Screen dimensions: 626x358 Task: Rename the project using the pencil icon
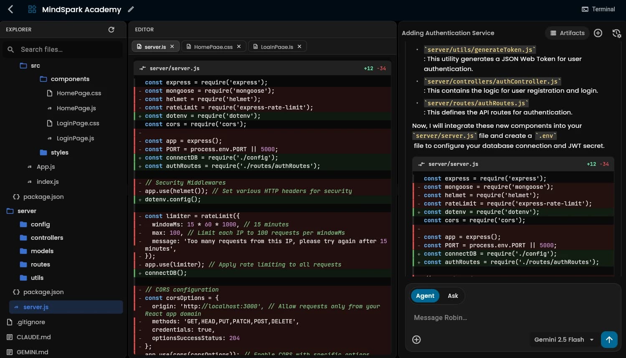coord(131,9)
